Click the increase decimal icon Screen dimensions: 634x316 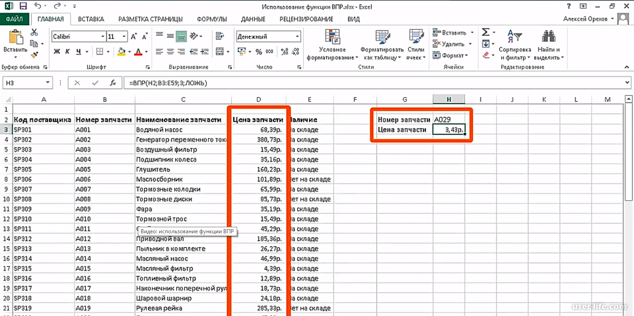[x=284, y=52]
